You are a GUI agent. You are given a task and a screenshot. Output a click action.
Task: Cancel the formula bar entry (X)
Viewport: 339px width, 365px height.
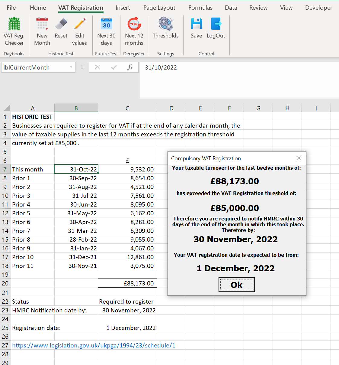click(97, 67)
